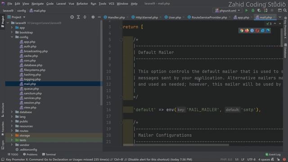This screenshot has height=162, width=288.
Task: Toggle the Project side tab
Action: click(x=3, y=22)
